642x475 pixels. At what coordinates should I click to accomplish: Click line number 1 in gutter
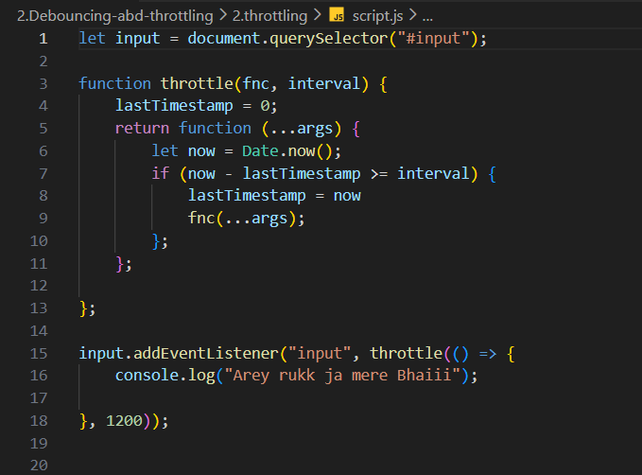[43, 39]
